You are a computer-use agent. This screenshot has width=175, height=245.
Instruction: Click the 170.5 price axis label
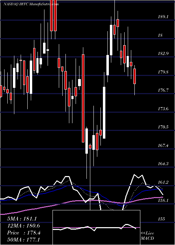pyautogui.click(x=163, y=127)
